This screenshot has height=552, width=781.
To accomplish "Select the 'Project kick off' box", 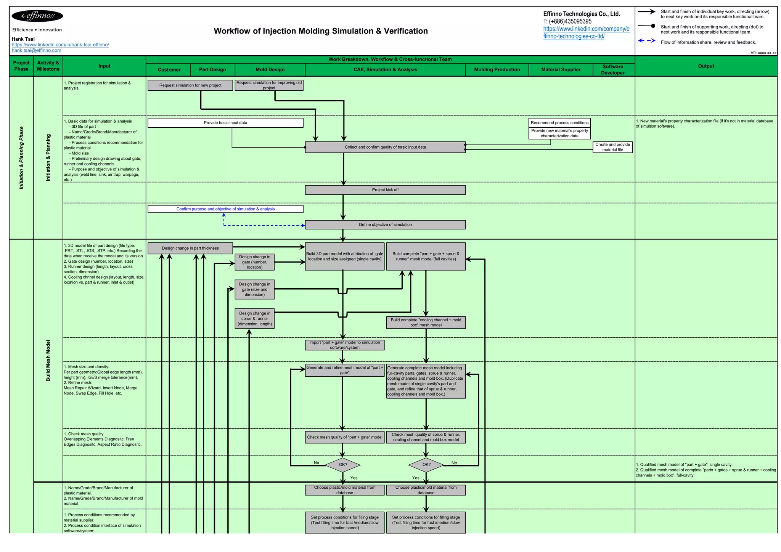I will tap(385, 190).
